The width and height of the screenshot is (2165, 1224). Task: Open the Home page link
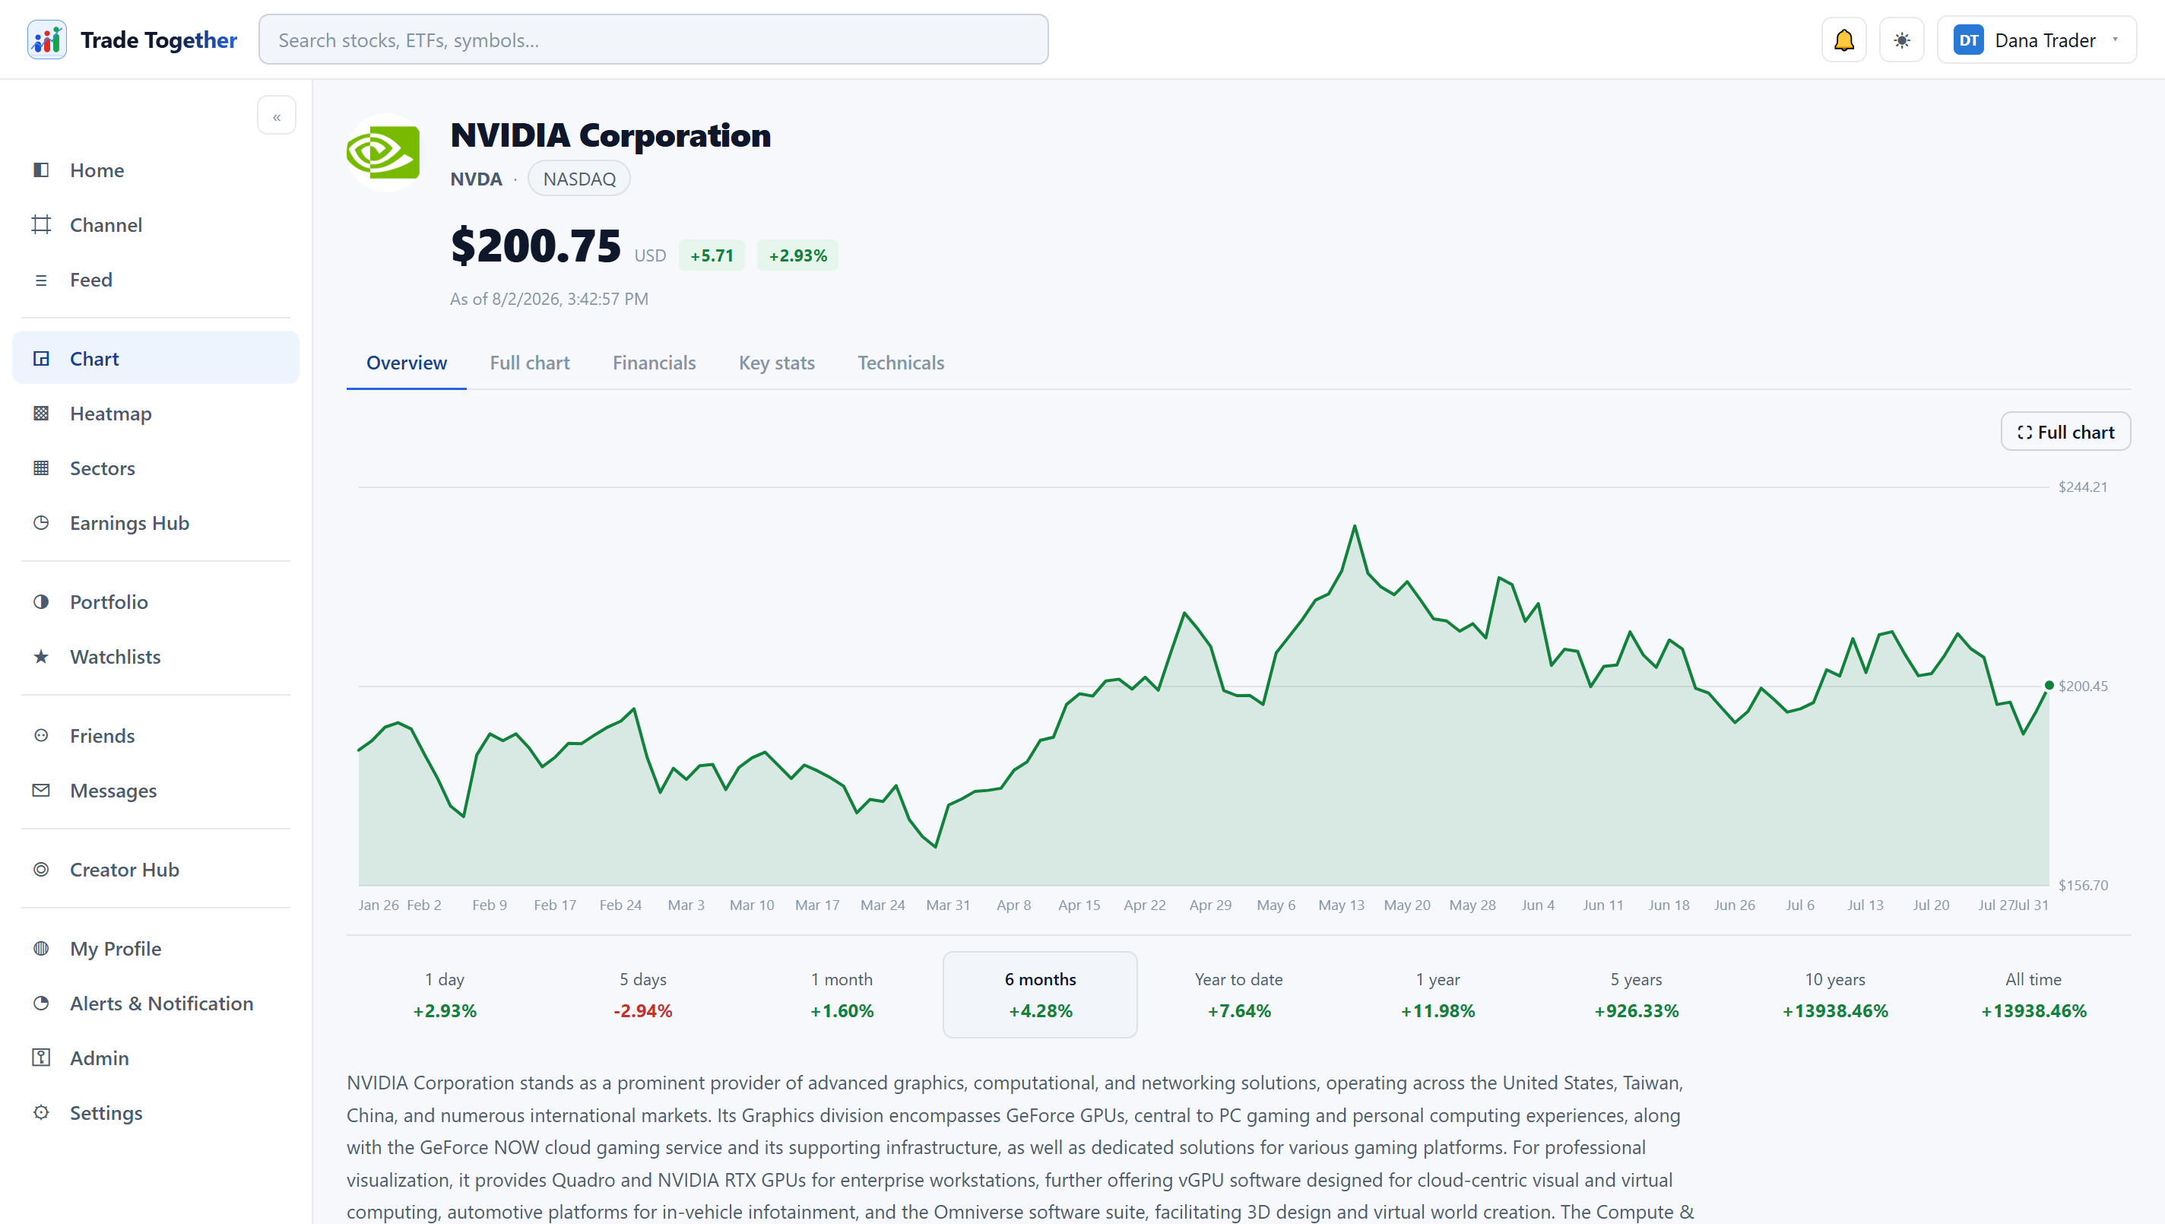click(156, 170)
